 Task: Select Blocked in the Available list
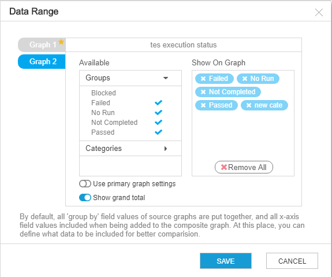coord(103,93)
